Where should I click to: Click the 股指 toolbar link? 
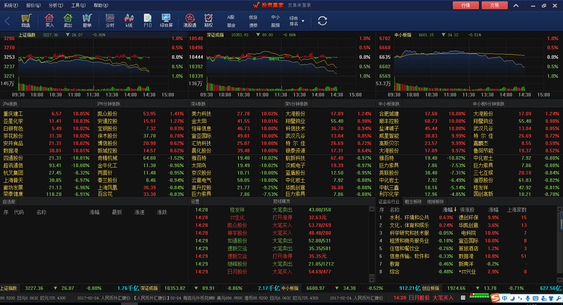pos(276,25)
